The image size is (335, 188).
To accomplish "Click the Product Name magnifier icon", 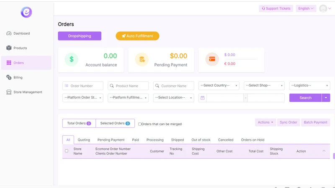I will (x=112, y=86).
